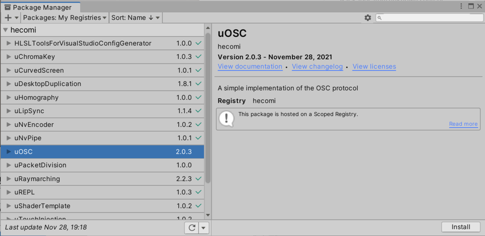Click the refresh package list icon
This screenshot has width=485, height=236.
192,228
